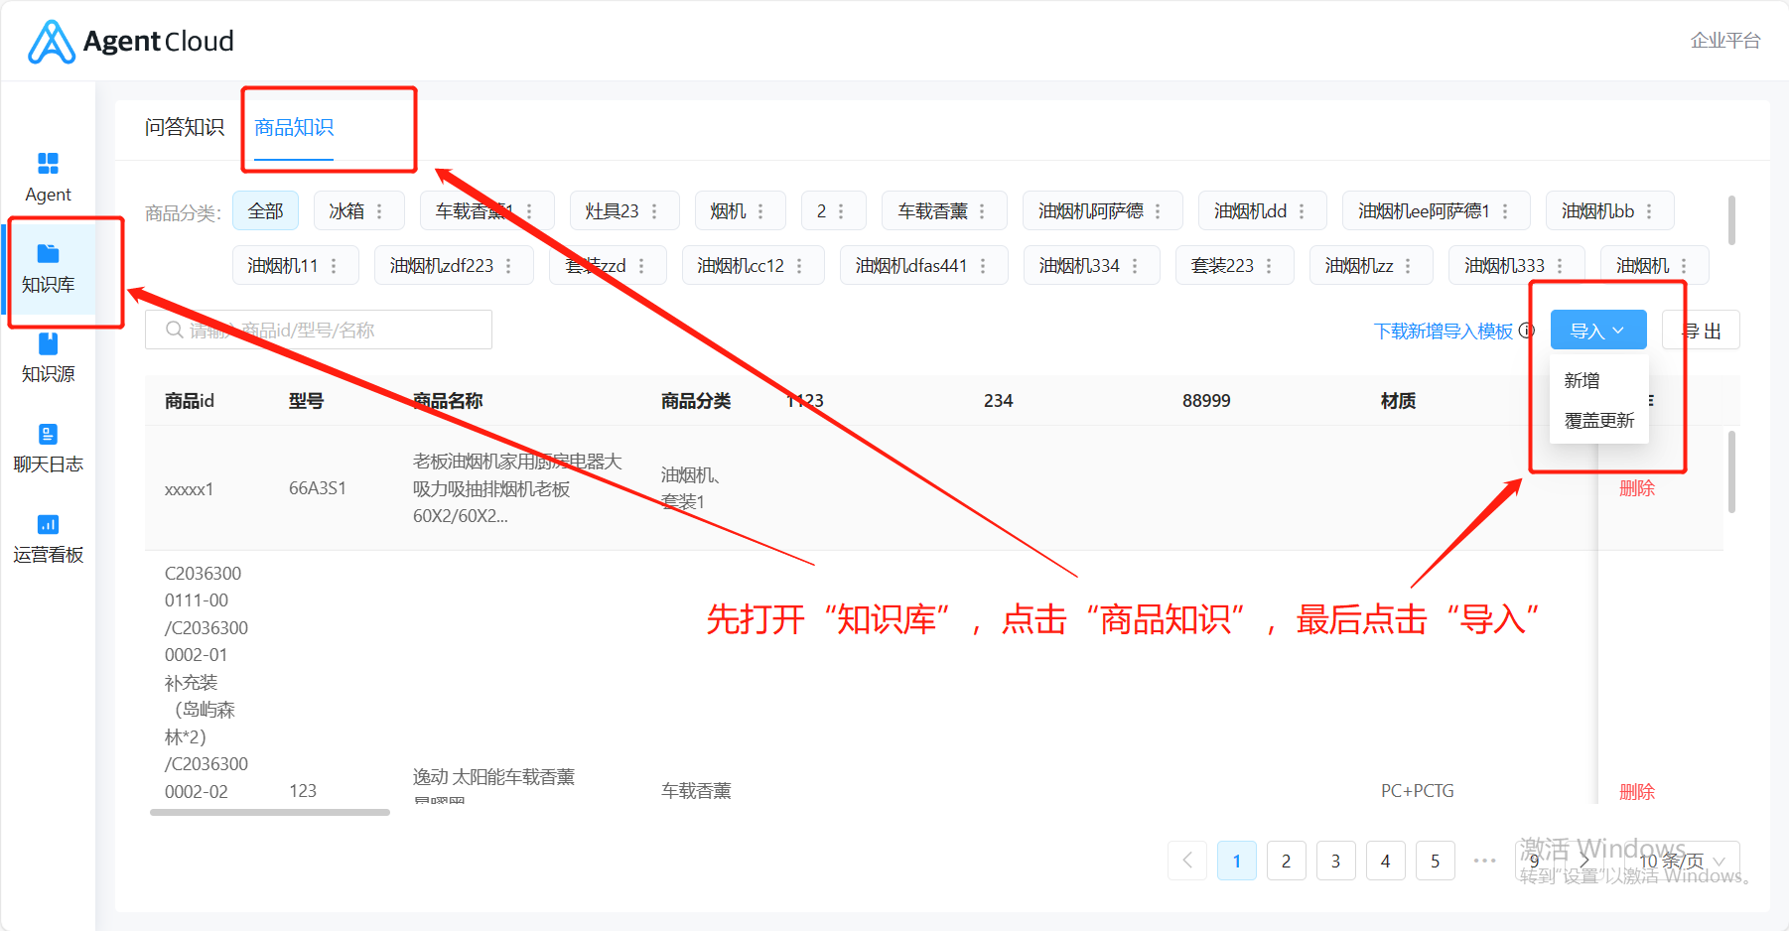Open more options for 灶具23 category
Viewport: 1789px width, 931px height.
(x=654, y=211)
